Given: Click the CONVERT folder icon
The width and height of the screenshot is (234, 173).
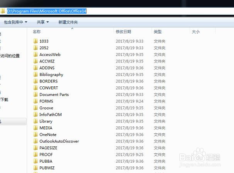Looking at the screenshot, I should click(x=35, y=88).
